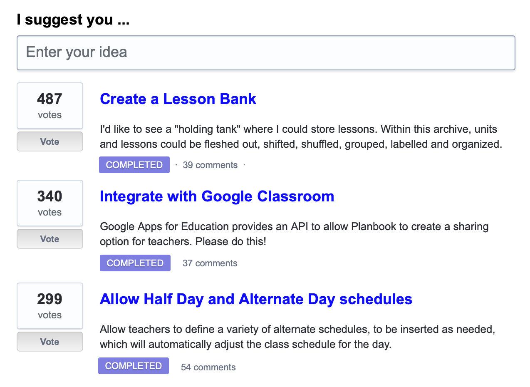
Task: Click the 487 votes counter box
Action: pyautogui.click(x=50, y=105)
